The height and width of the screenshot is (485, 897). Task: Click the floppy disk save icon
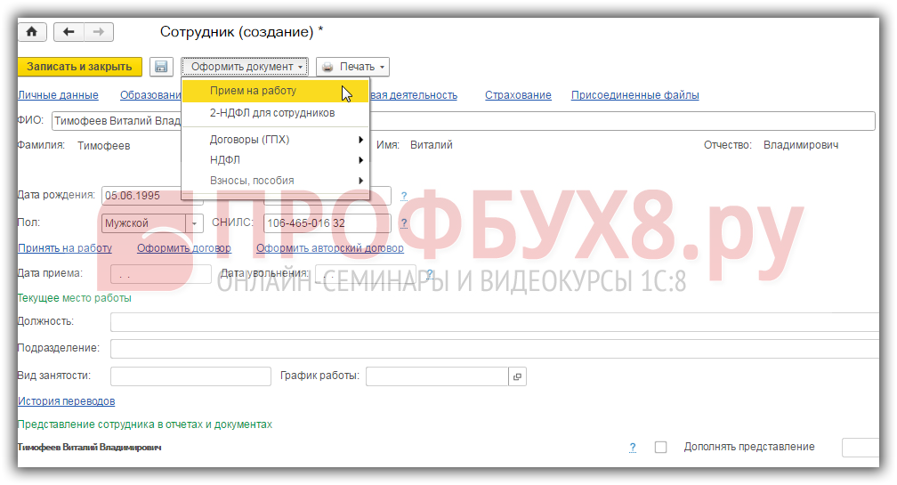(161, 67)
